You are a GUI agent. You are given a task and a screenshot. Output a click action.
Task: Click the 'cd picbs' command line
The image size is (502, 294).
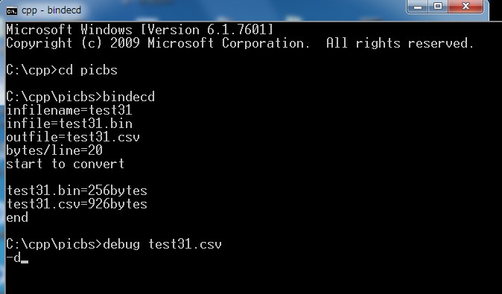pyautogui.click(x=62, y=70)
